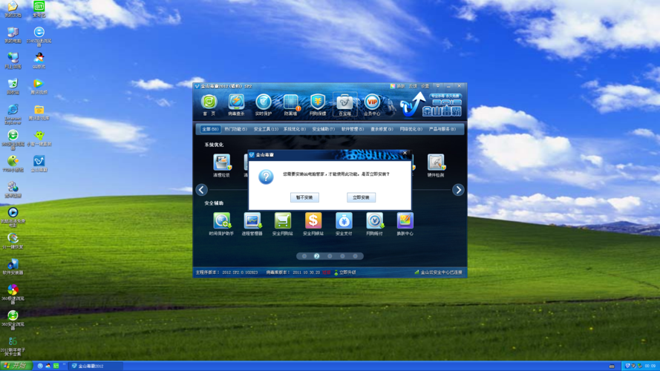Open the 设置 settings menu
The image size is (660, 371).
click(425, 86)
